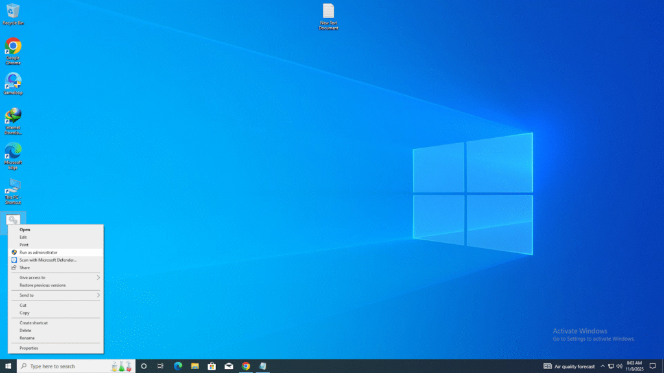The height and width of the screenshot is (373, 664).
Task: Click Properties in the context menu
Action: click(29, 348)
